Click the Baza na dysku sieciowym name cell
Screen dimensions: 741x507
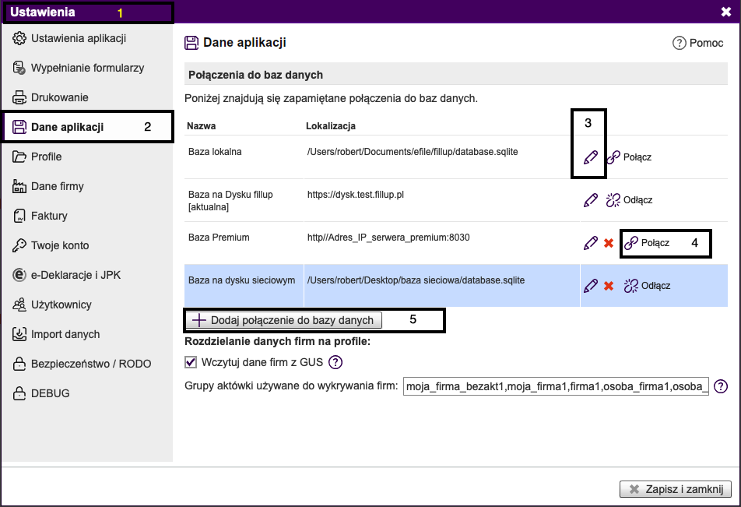pos(241,280)
